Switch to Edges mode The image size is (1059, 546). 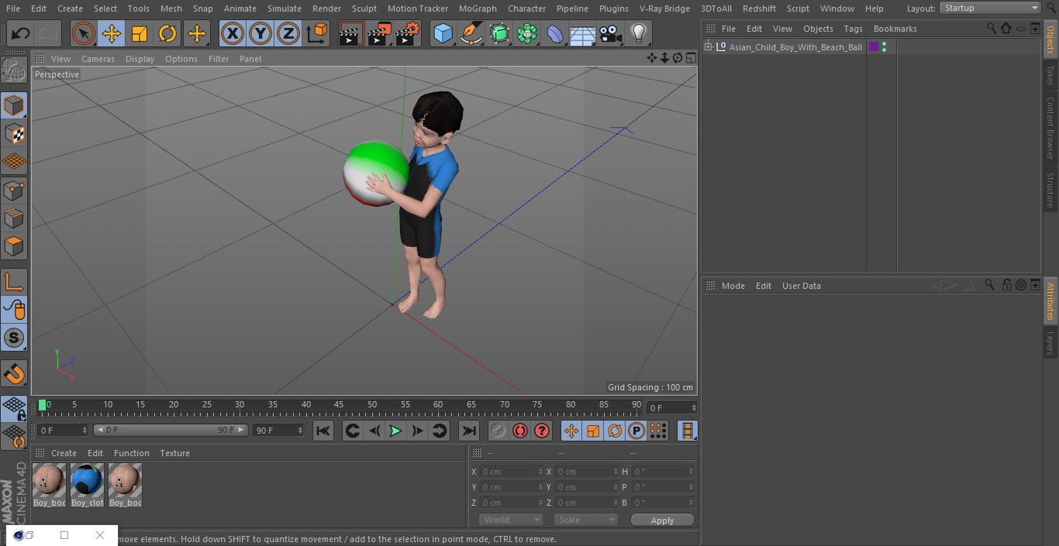(14, 218)
